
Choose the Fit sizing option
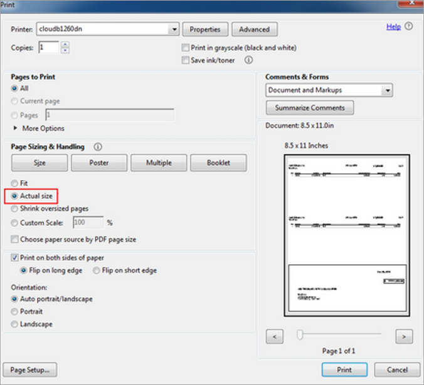coord(14,183)
